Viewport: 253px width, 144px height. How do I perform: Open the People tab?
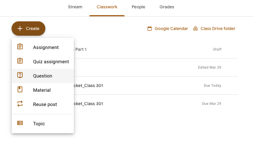(138, 7)
